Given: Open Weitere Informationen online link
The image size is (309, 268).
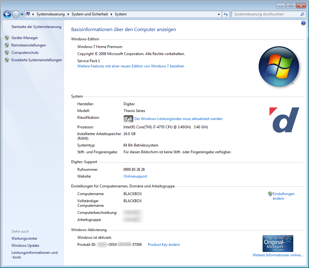Looking at the screenshot, I should click(278, 255).
